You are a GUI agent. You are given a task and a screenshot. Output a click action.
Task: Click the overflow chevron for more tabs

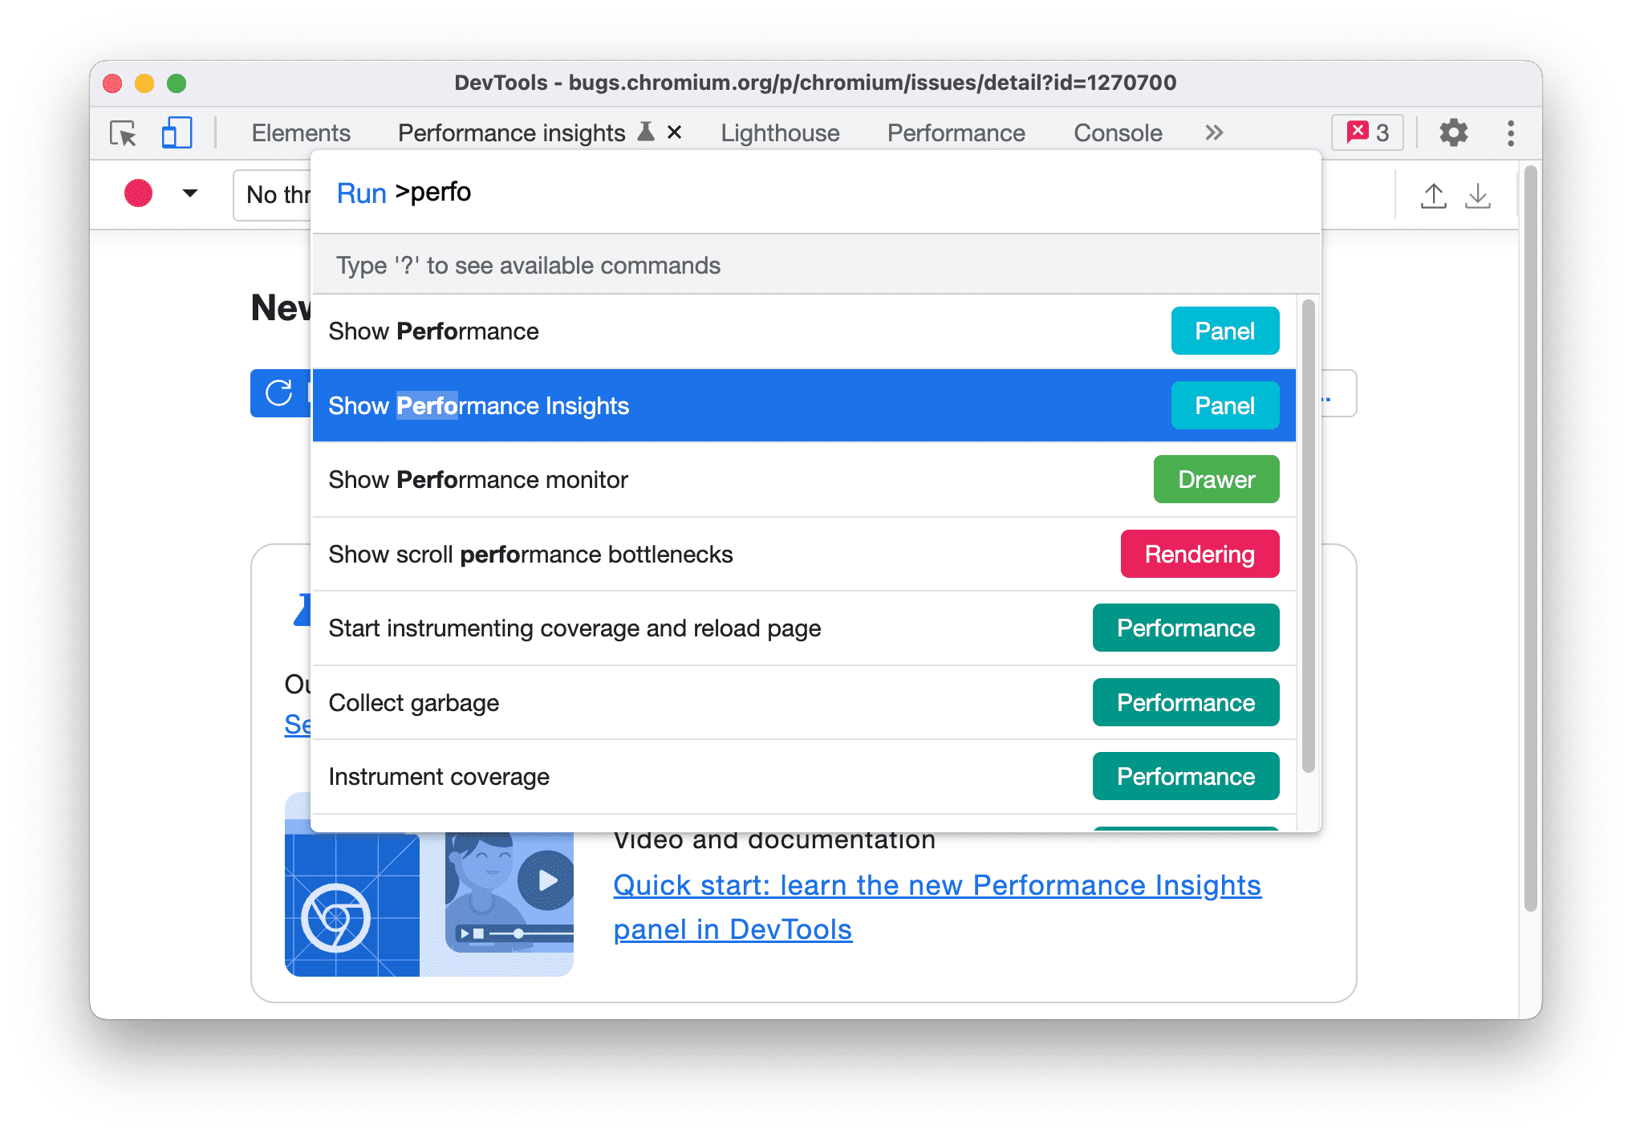(1209, 132)
